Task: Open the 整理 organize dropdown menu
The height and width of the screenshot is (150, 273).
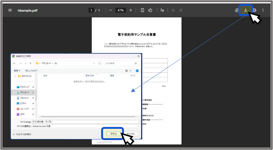Action: click(17, 71)
